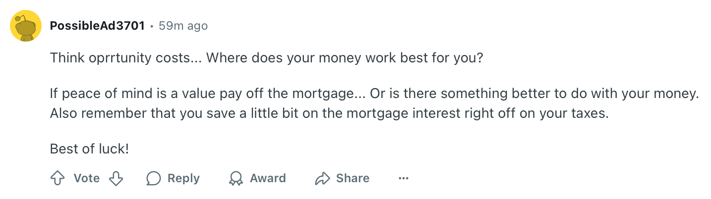Screen dimensions: 711x199
Task: Upvote the comment by PossibleAd3701
Action: click(x=58, y=178)
